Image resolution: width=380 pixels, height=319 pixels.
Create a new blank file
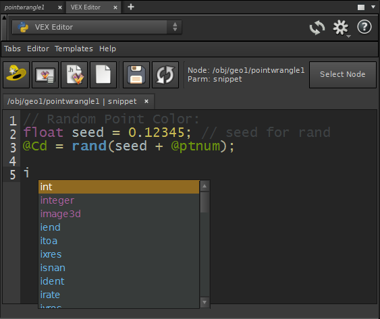[103, 75]
